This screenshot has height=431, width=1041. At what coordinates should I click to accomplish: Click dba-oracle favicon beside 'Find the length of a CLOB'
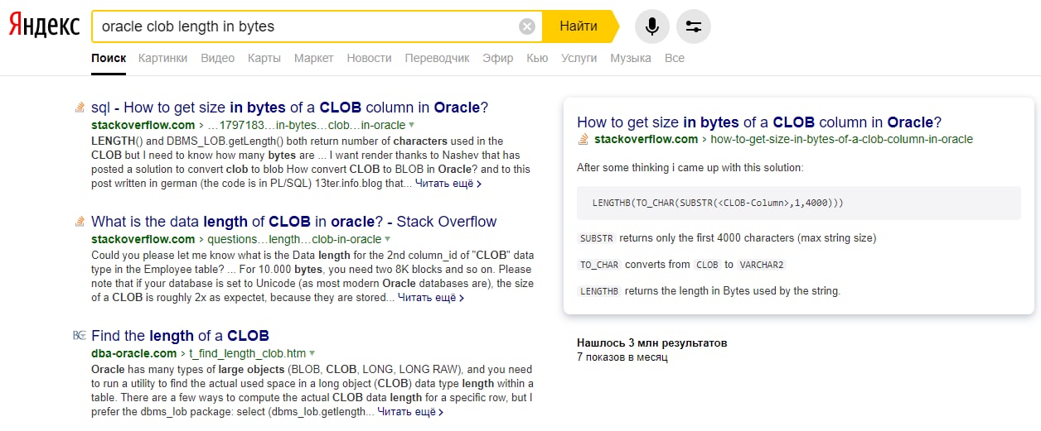[80, 336]
